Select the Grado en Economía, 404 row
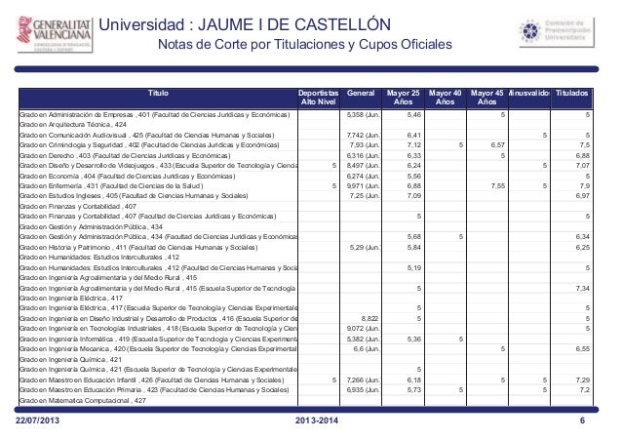 pyautogui.click(x=306, y=176)
